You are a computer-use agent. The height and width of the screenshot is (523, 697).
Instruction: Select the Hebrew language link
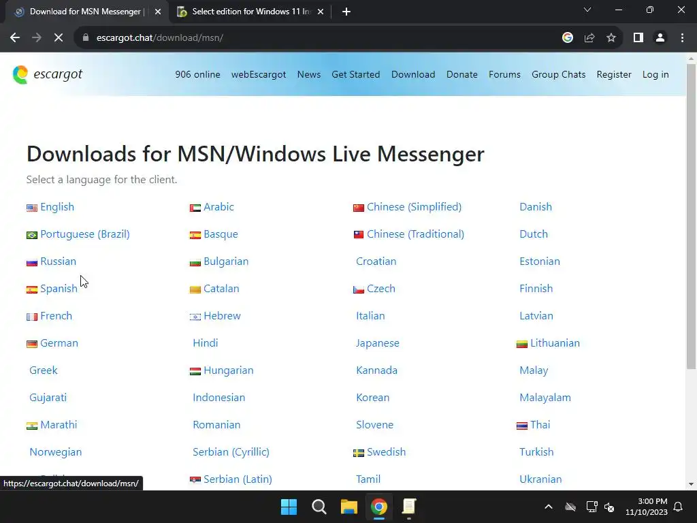222,316
